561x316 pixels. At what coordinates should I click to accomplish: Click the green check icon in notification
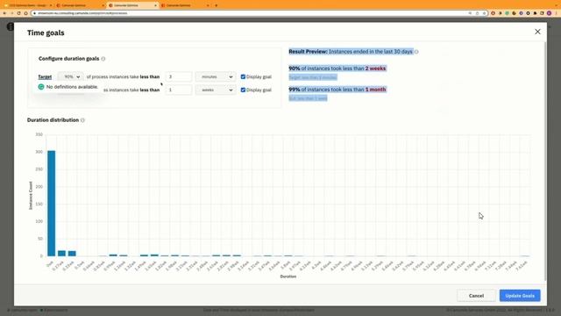click(x=41, y=87)
